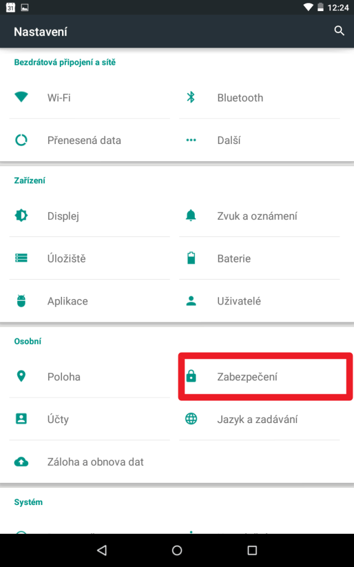Tap the Bluetooth symbol icon
Viewport: 354px width, 567px height.
[x=191, y=97]
